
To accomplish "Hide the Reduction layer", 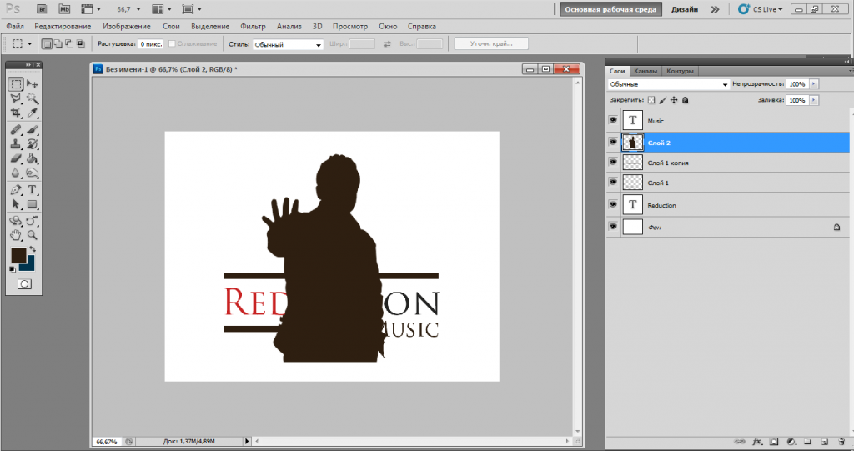I will click(x=613, y=205).
